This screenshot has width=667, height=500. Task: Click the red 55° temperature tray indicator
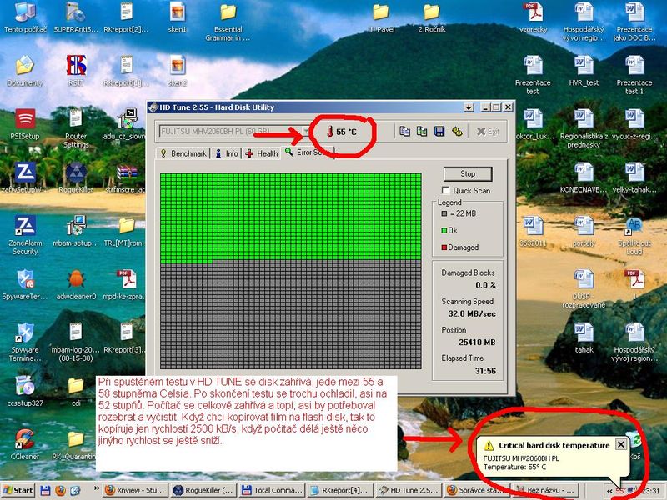(x=620, y=491)
